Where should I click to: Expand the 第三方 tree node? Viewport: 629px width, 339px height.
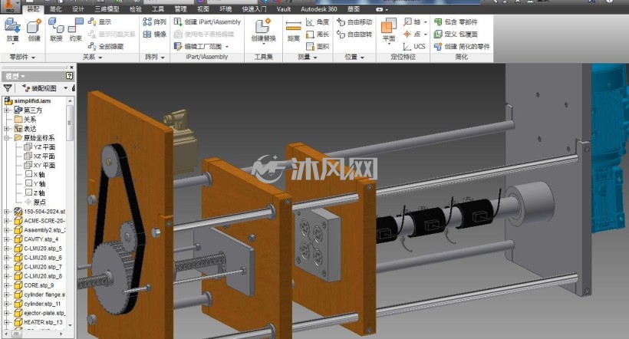[6, 110]
